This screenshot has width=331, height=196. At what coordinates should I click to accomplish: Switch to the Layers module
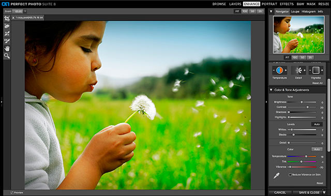[235, 4]
